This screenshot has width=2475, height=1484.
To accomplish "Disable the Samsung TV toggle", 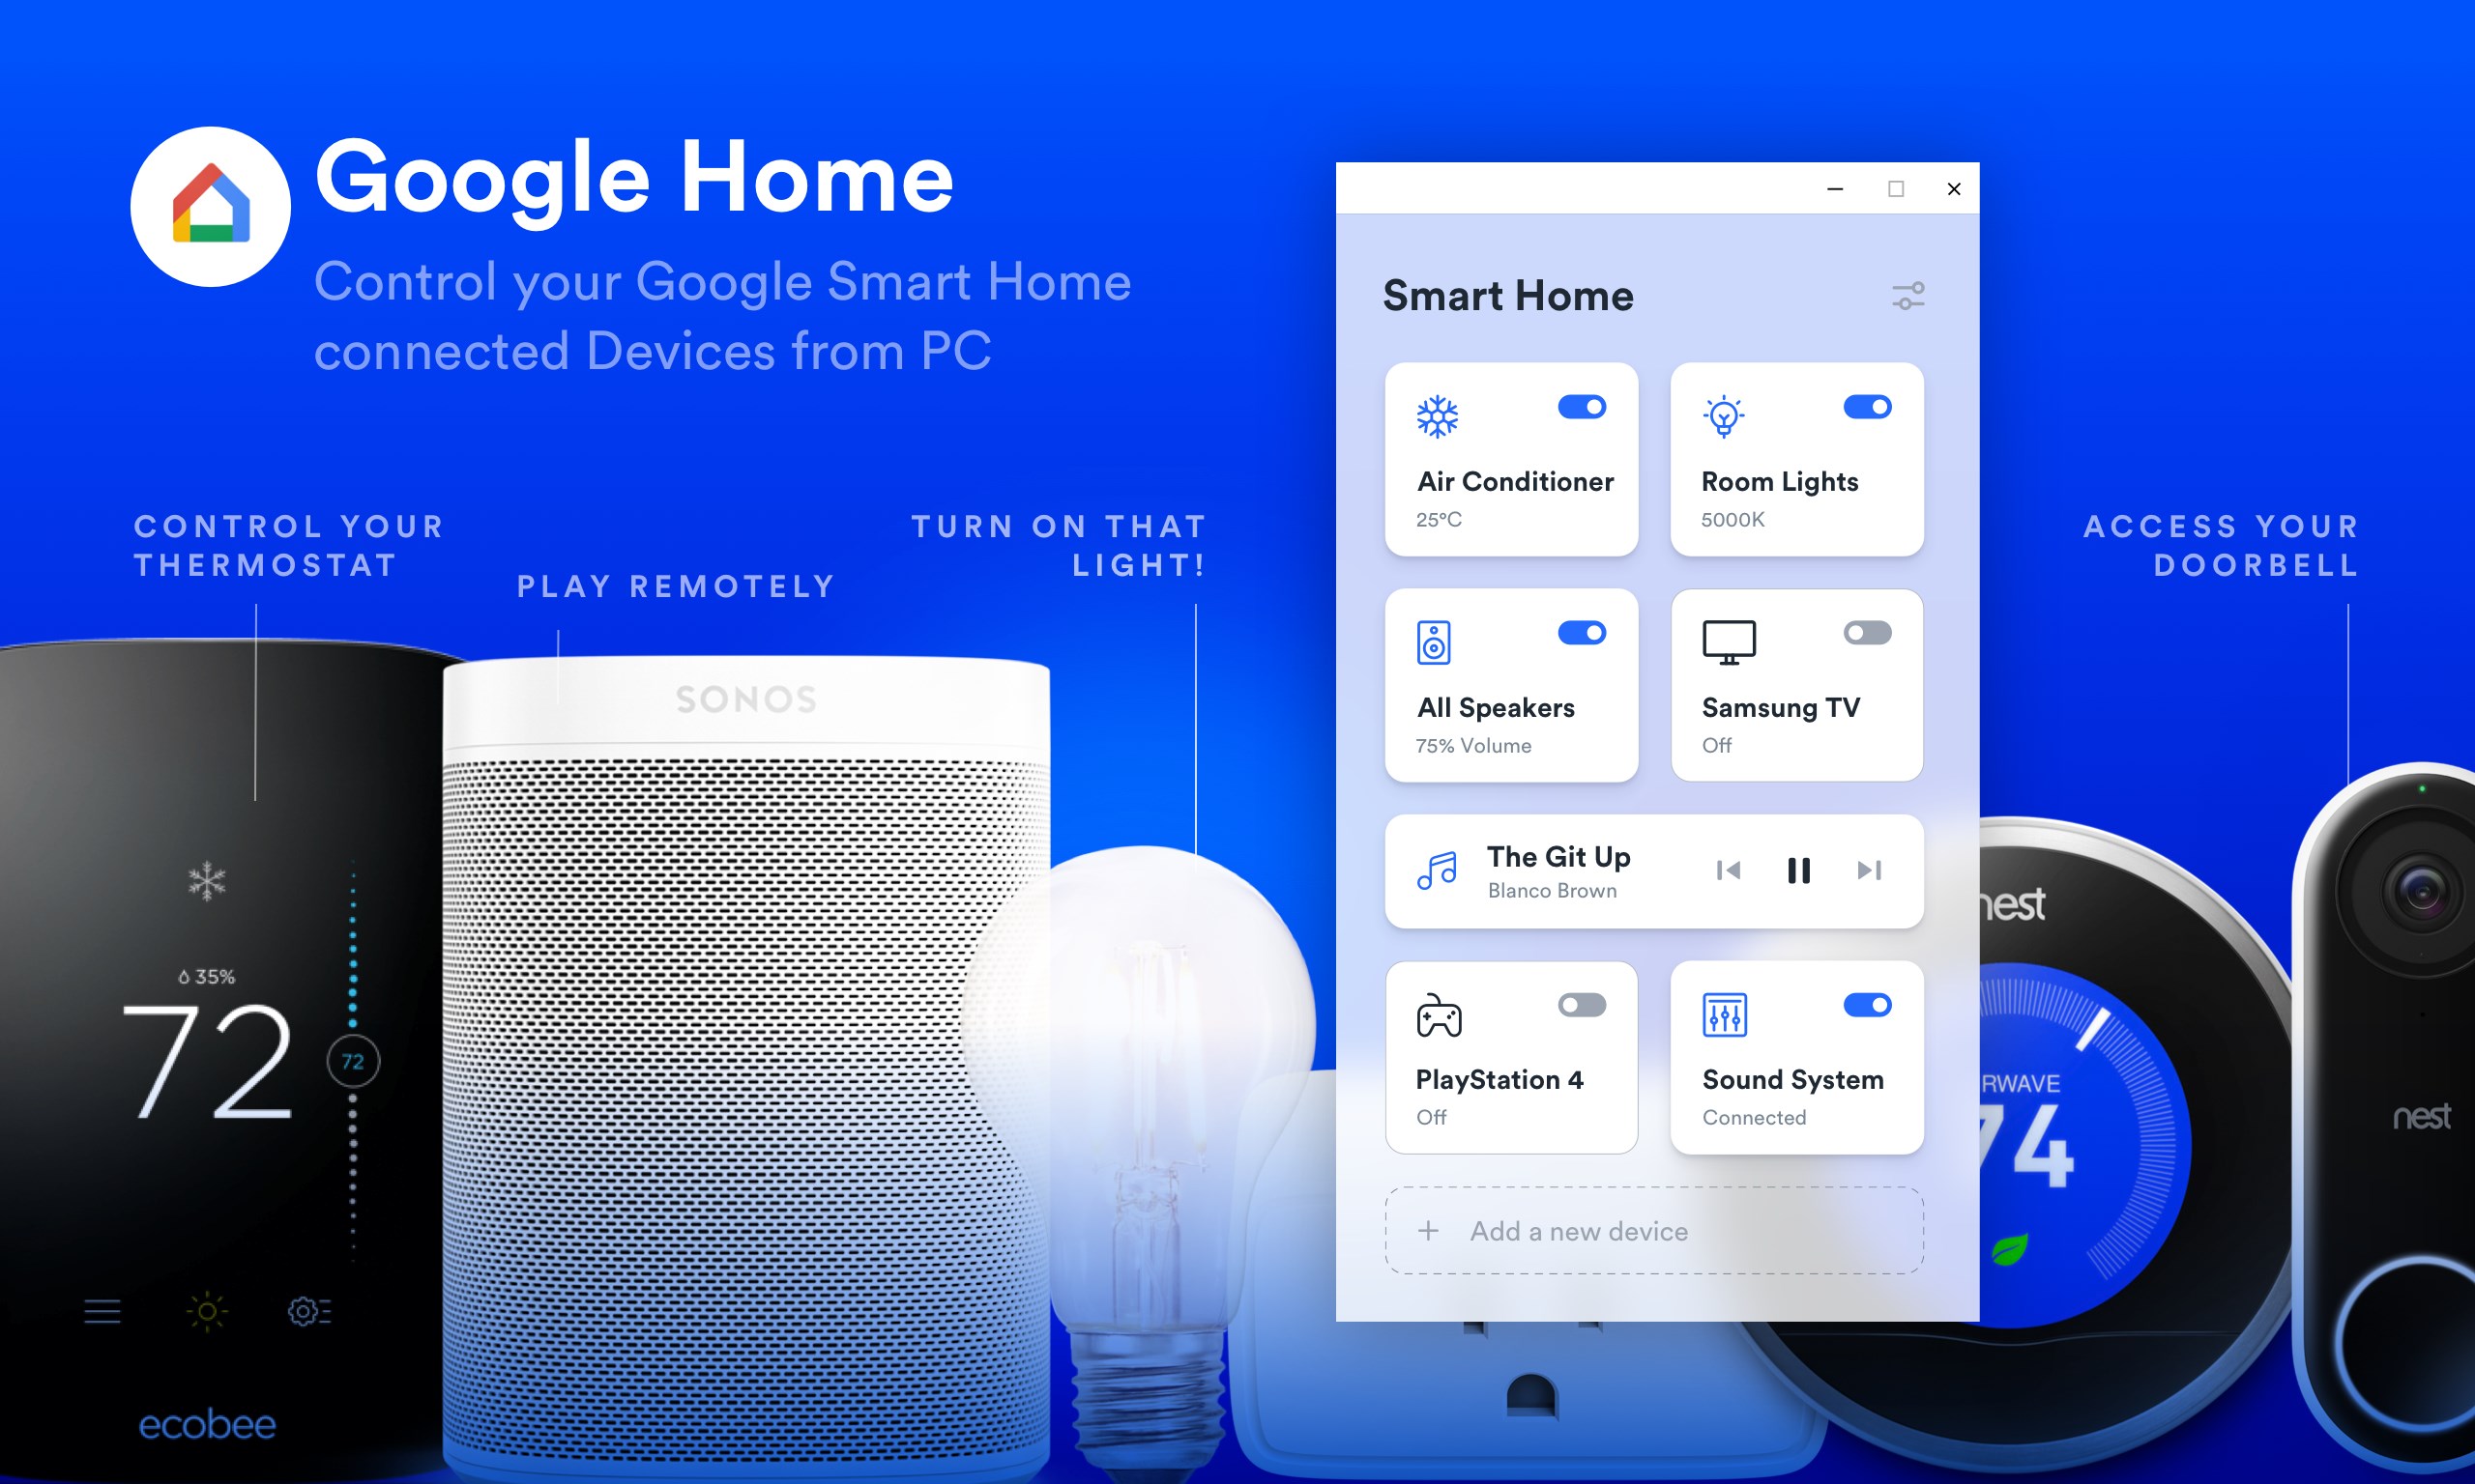I will coord(1869,631).
